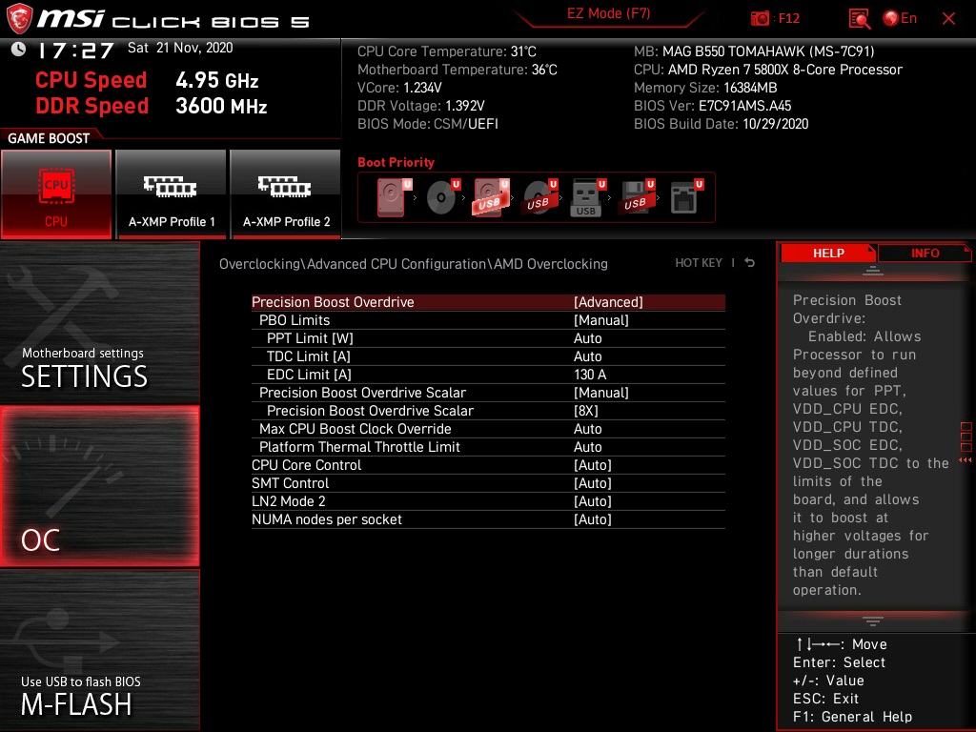
Task: Select the PPT Limit [W] Auto field
Action: (488, 338)
